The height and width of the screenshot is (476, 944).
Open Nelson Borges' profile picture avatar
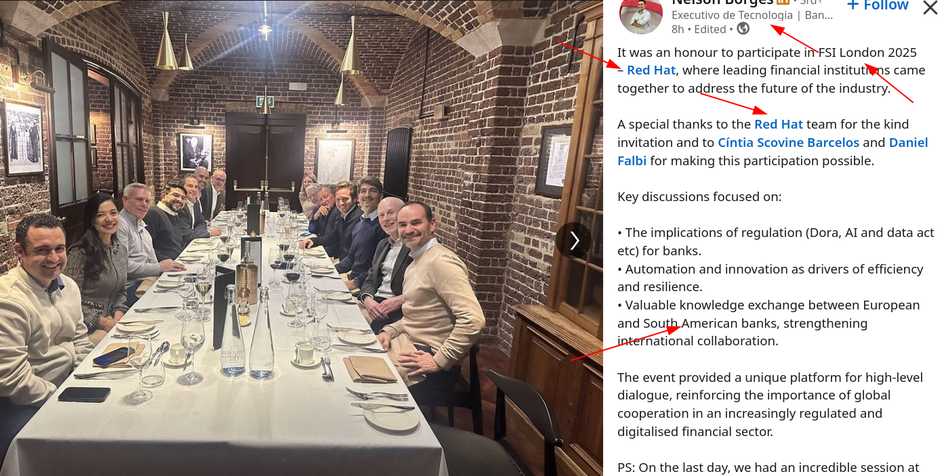(640, 15)
